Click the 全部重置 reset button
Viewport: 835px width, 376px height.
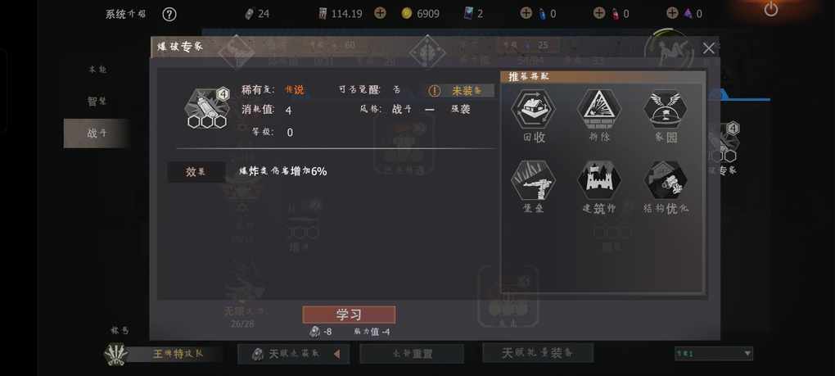412,354
